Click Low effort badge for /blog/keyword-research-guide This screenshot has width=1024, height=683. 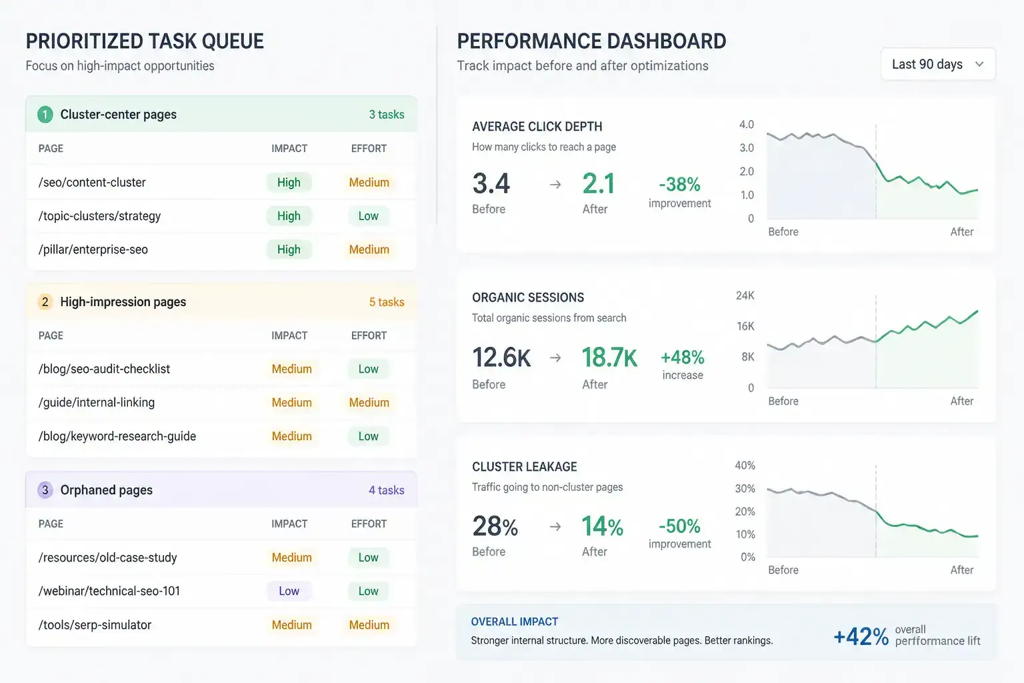pyautogui.click(x=368, y=436)
